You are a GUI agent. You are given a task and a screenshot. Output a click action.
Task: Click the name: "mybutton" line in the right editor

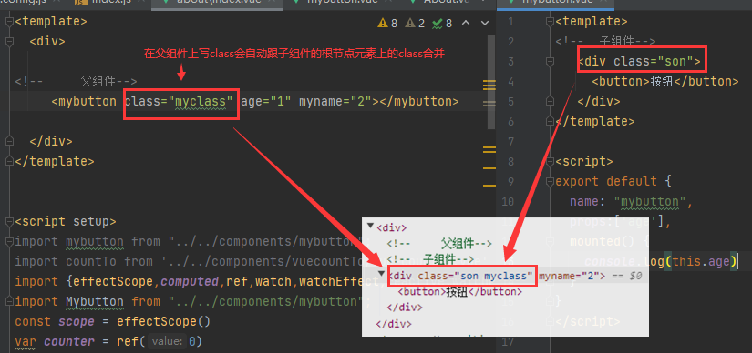pos(631,202)
